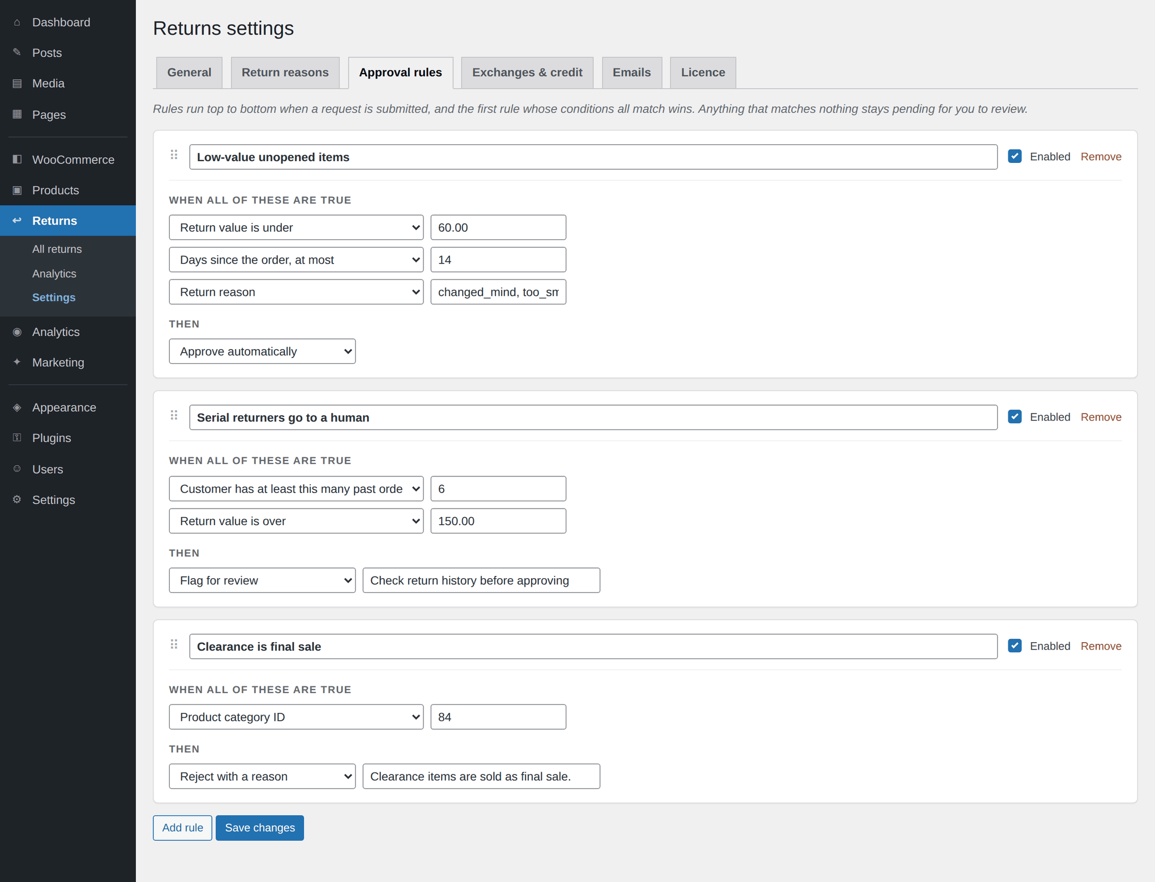This screenshot has width=1155, height=882.
Task: Open 'Customer has at least this many past orders' dropdown
Action: click(296, 489)
